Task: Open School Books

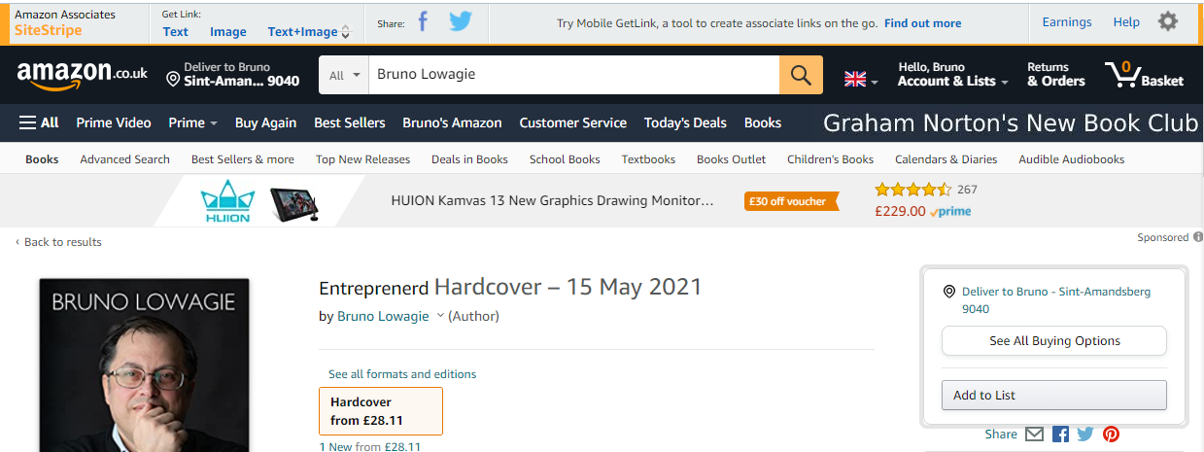Action: pos(565,159)
